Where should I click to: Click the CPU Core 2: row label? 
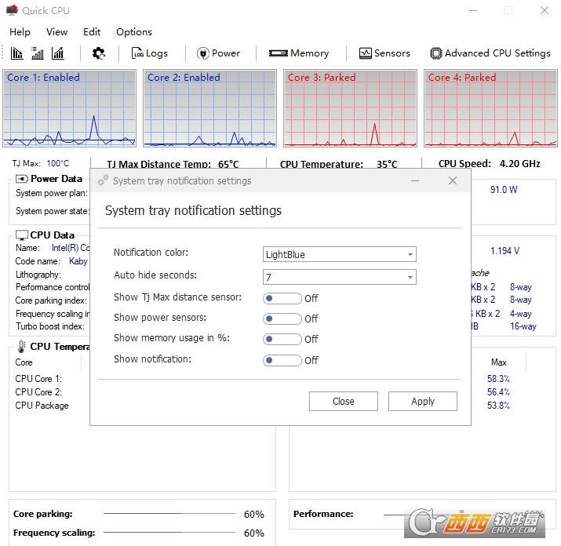tap(38, 391)
